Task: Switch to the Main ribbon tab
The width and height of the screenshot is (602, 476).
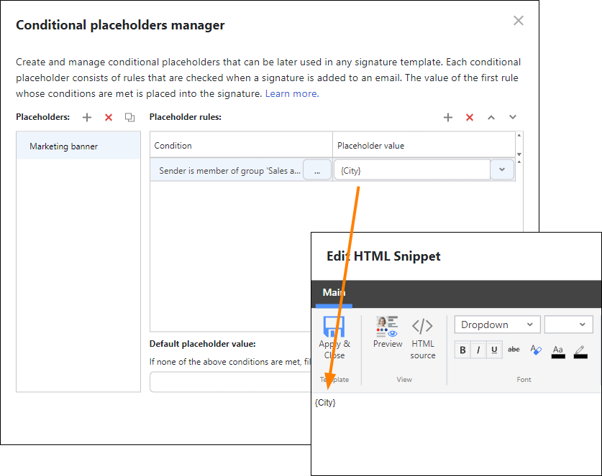Action: [x=334, y=292]
